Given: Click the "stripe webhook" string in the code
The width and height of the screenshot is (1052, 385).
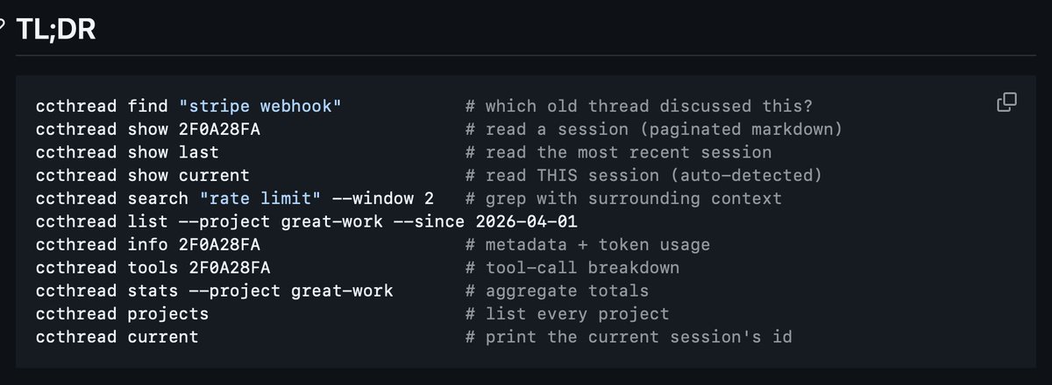Looking at the screenshot, I should tap(259, 107).
